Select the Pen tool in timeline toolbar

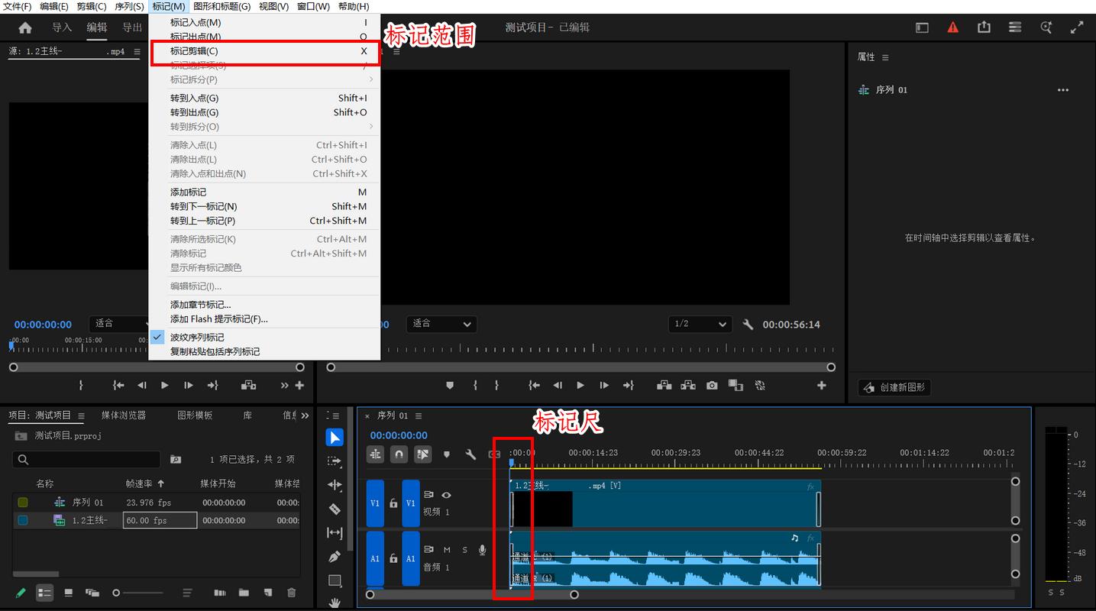[335, 557]
